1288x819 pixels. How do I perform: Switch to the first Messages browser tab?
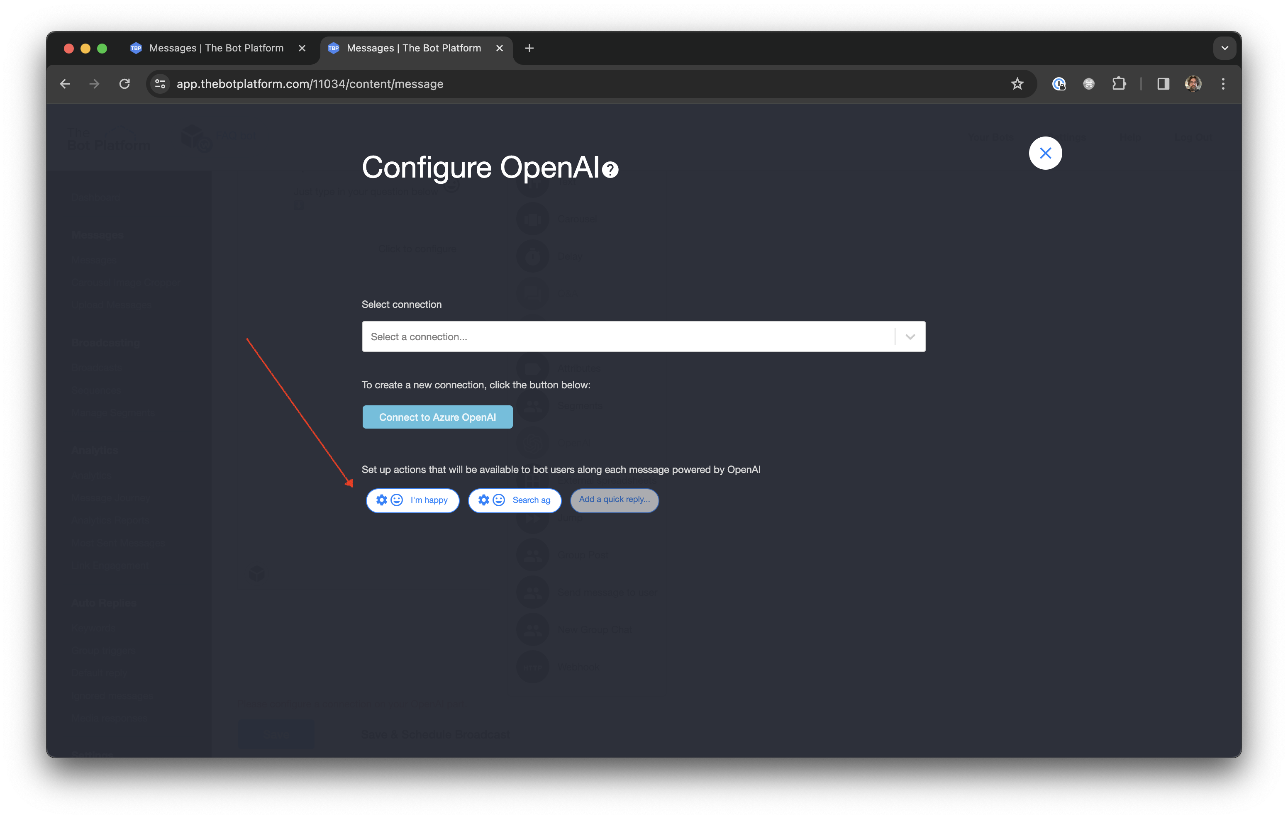tap(217, 48)
